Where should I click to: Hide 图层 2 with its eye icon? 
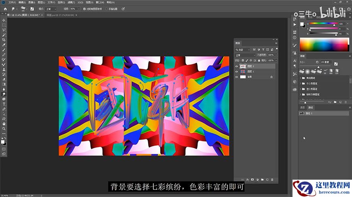236,66
